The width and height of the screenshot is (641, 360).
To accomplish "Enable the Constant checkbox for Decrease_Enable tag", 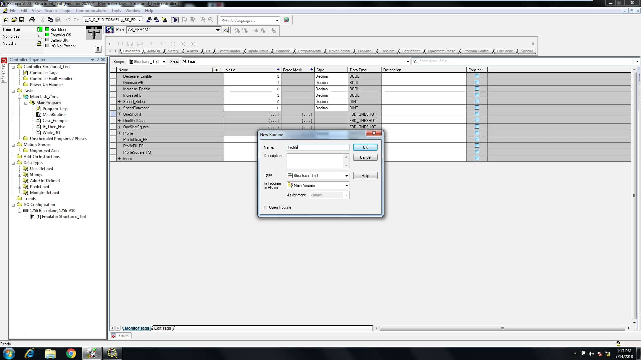I will 477,76.
